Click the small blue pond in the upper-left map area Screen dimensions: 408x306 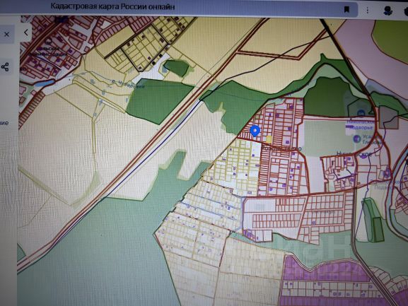45,83
